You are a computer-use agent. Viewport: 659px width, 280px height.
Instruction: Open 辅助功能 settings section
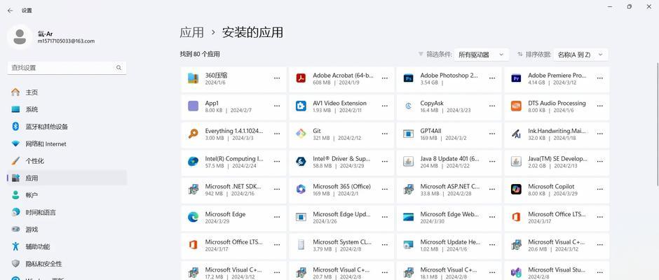(67, 247)
